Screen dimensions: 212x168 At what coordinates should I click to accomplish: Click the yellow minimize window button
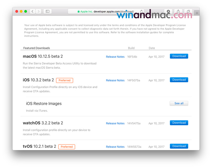21,12
